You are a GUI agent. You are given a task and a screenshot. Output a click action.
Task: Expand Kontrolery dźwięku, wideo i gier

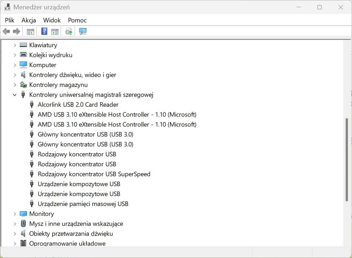click(x=15, y=75)
